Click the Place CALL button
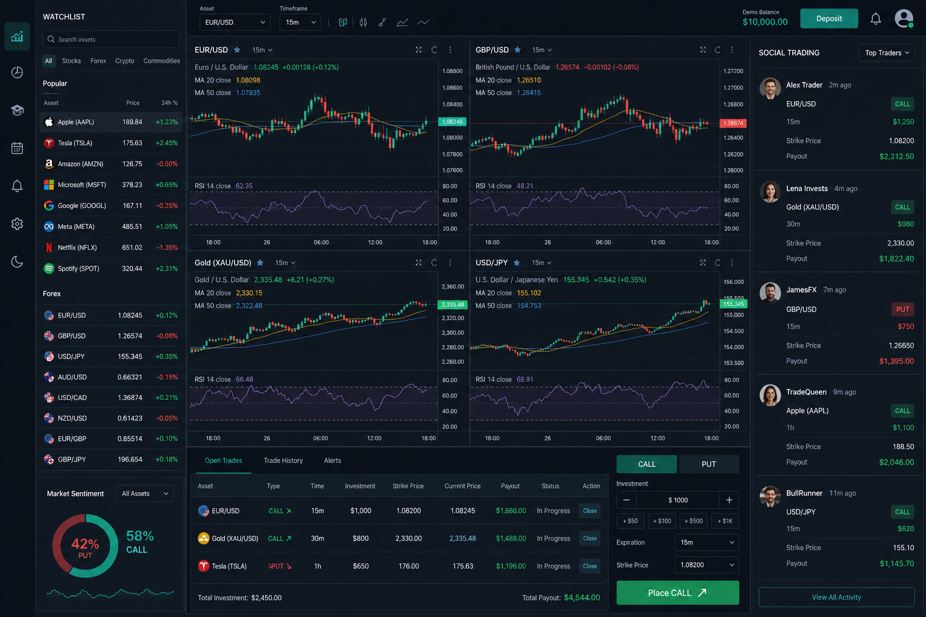This screenshot has height=617, width=926. (x=678, y=593)
